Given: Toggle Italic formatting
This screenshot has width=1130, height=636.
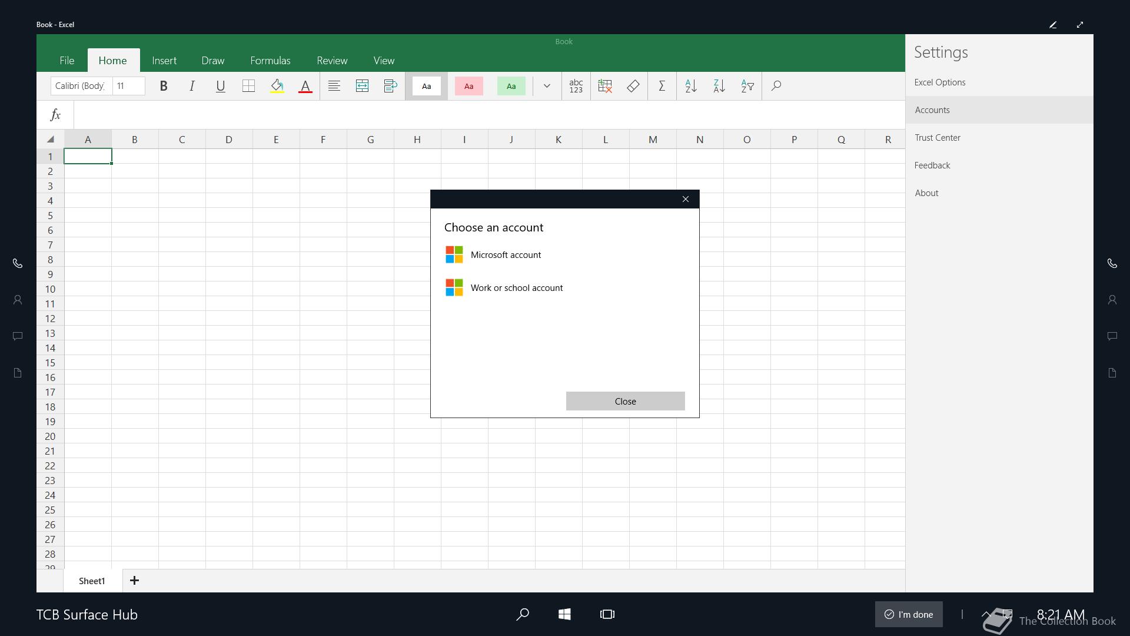Looking at the screenshot, I should (x=192, y=86).
